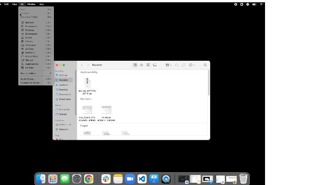
Task: Open the Group By dropdown in toolbar
Action: click(168, 65)
